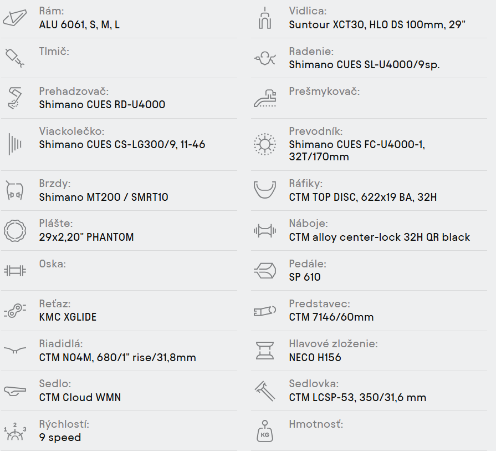This screenshot has height=451, width=496.
Task: Click the shock absorber icon beside Tlmič
Action: (15, 58)
